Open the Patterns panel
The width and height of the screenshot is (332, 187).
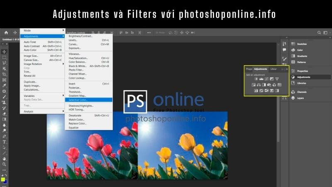click(x=299, y=62)
